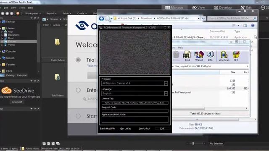
Task: Open the Program dropdown in keygen
Action: coord(166,83)
